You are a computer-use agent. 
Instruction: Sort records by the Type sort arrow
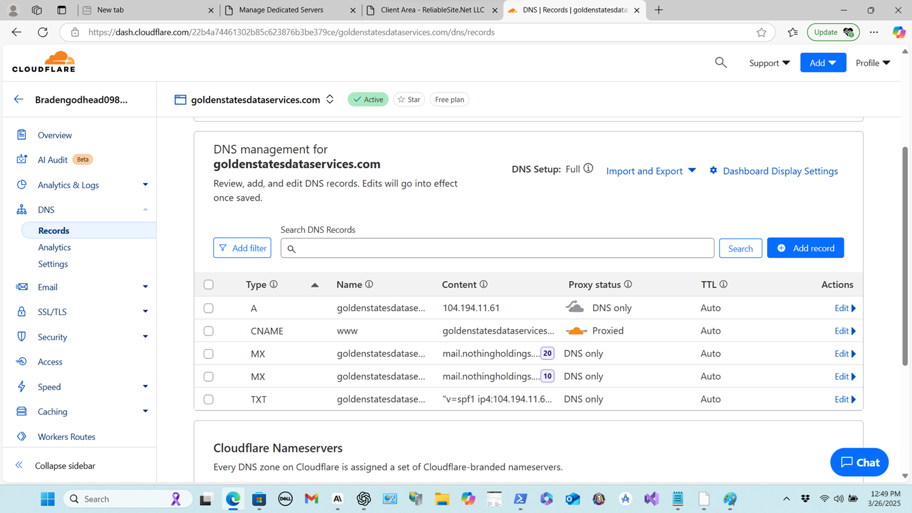315,285
